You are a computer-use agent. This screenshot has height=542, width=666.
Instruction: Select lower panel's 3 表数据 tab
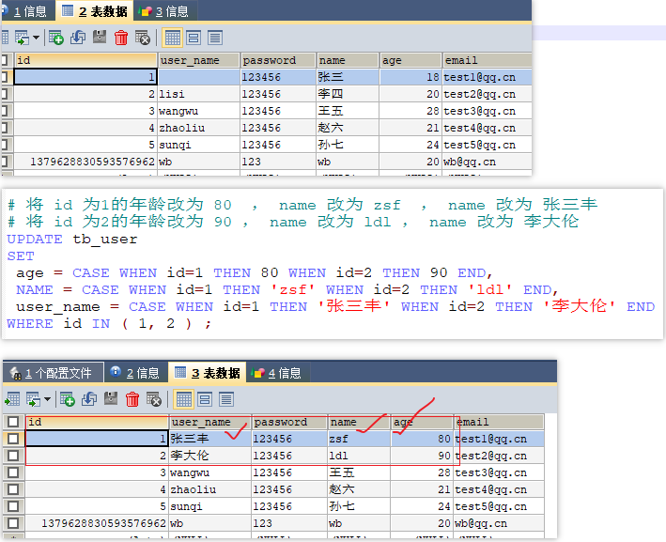[x=207, y=373]
